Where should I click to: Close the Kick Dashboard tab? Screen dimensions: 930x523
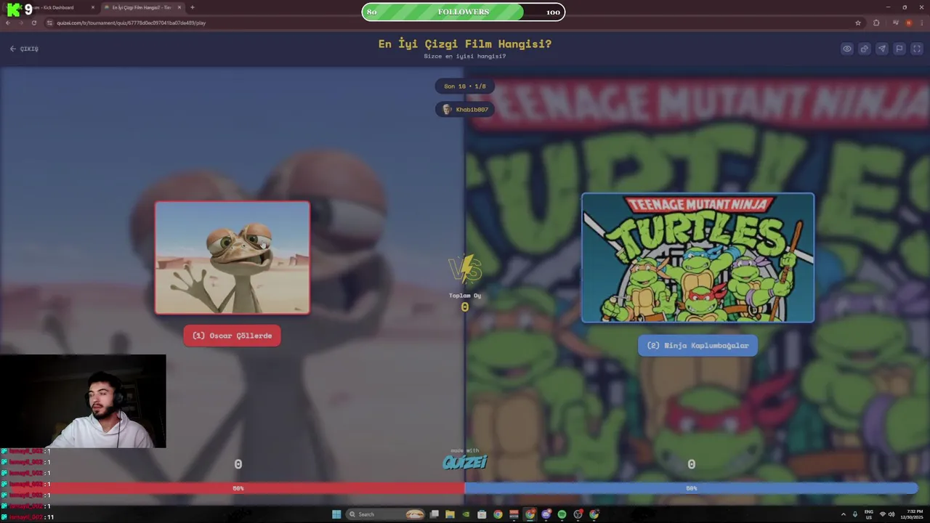[x=93, y=7]
